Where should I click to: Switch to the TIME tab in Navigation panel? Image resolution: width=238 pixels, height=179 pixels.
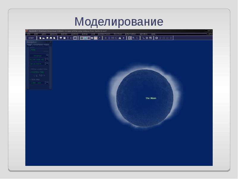pos(29,45)
